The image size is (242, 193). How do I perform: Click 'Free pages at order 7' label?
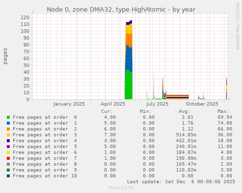click(45, 158)
